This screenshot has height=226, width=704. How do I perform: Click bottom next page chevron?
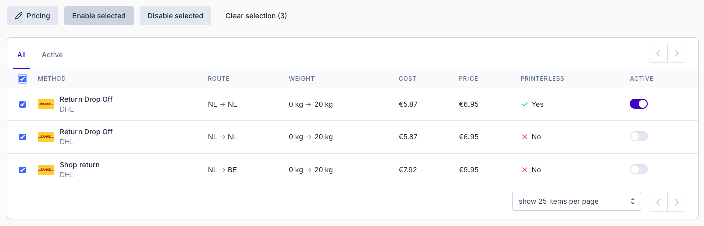pyautogui.click(x=677, y=201)
